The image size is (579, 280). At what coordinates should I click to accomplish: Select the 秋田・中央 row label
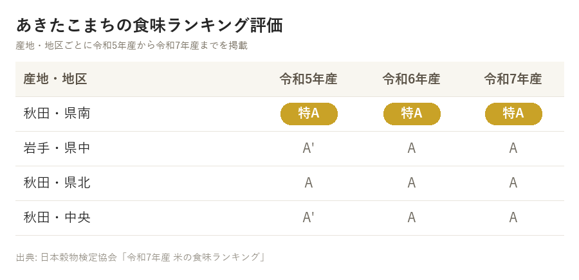tap(57, 217)
